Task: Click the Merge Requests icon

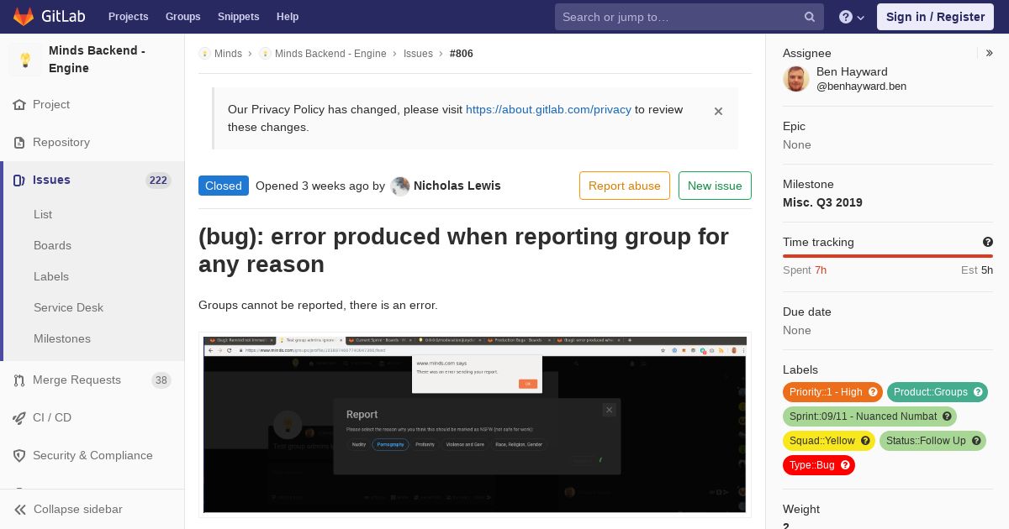Action: tap(19, 380)
